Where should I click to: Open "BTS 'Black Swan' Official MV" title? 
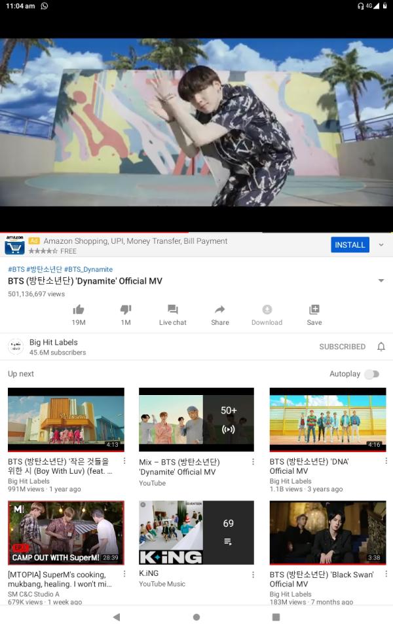pyautogui.click(x=322, y=579)
